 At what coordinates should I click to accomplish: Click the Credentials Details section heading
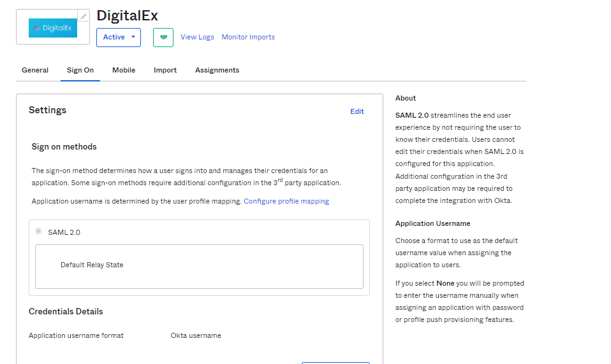[66, 312]
